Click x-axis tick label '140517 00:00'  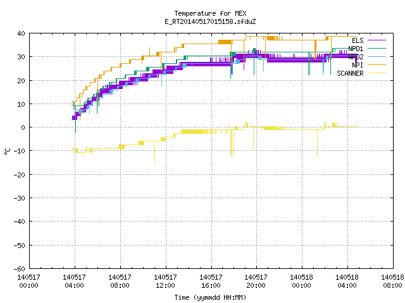coord(28,282)
